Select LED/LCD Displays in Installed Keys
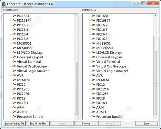The image size is (161, 129). click(x=109, y=53)
